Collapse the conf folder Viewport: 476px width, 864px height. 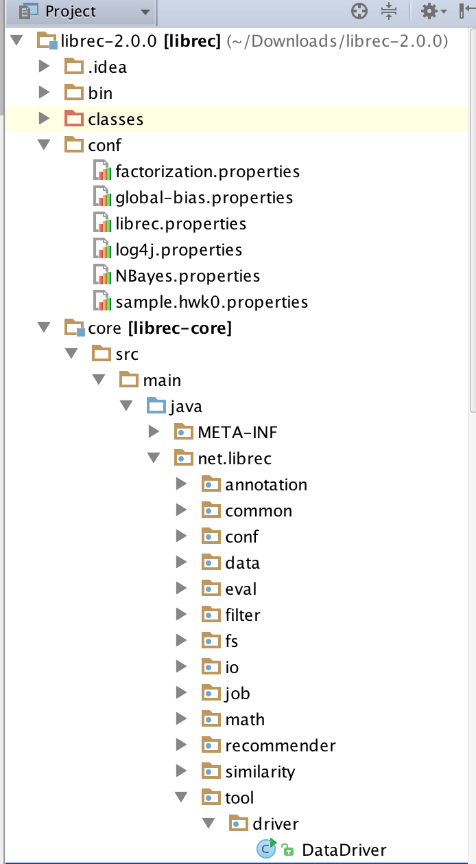[44, 144]
